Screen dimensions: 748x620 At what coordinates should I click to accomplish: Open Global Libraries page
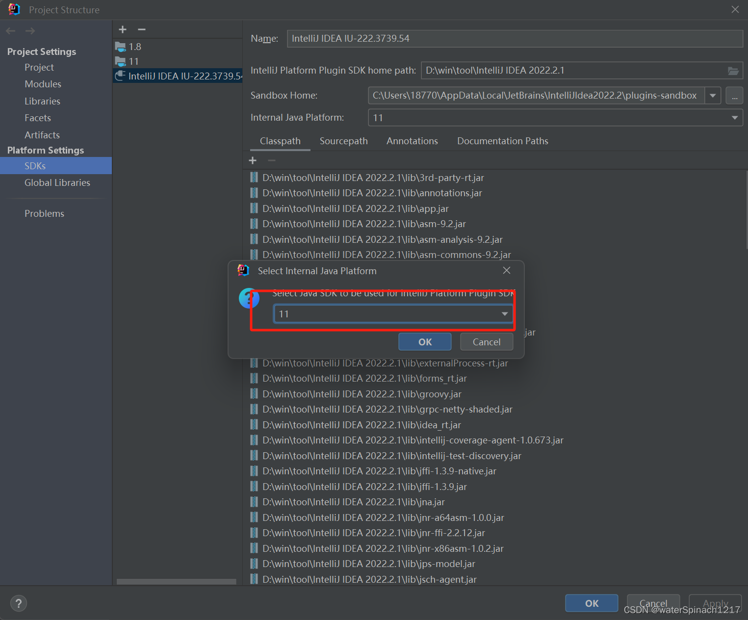[x=57, y=182]
